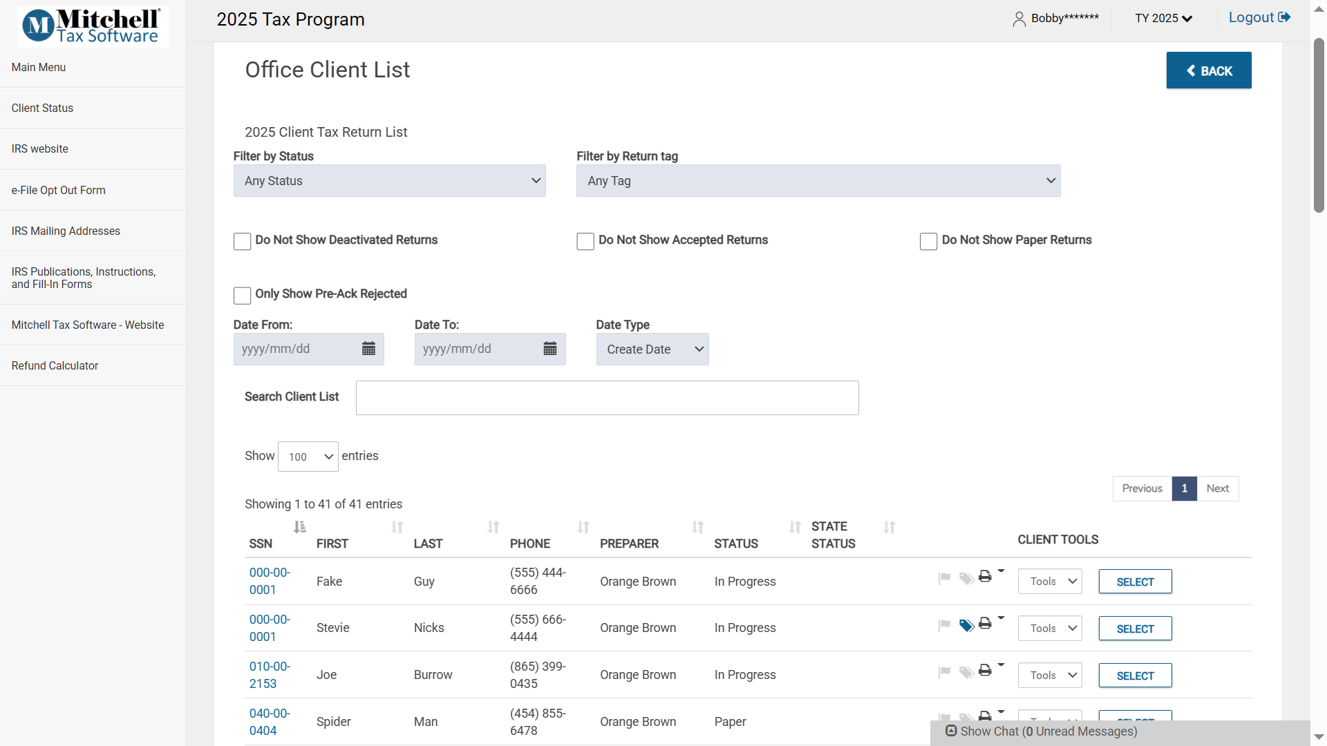Sort the table by STATUS column
The image size is (1327, 746).
pos(795,527)
